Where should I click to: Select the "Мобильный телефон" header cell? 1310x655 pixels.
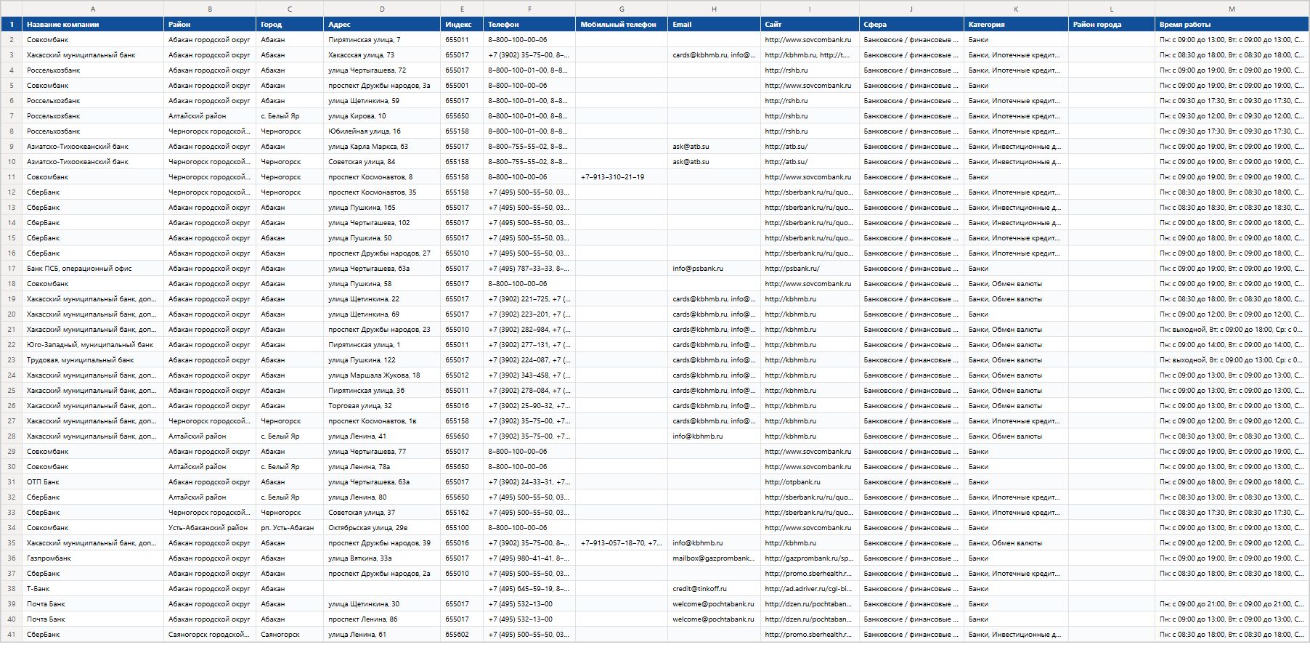click(622, 25)
